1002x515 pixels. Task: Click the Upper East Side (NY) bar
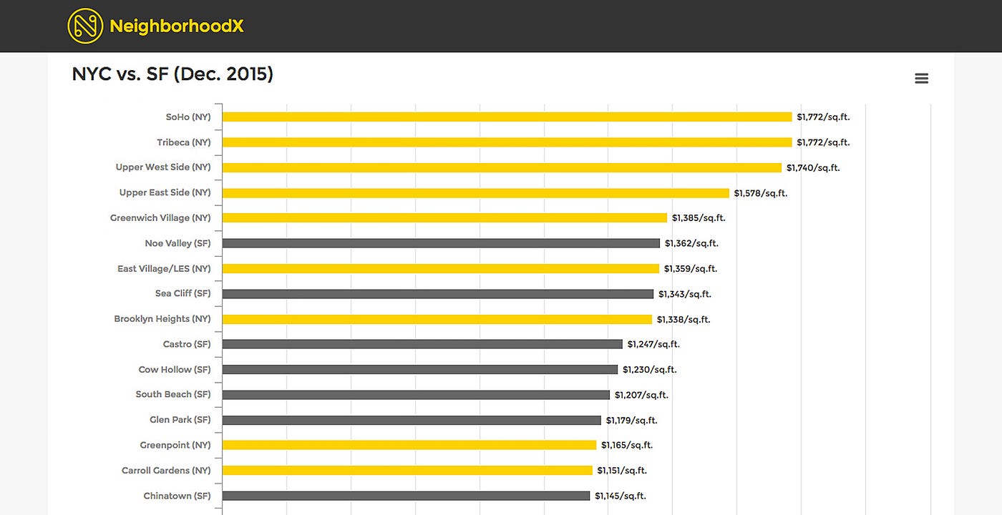click(475, 193)
